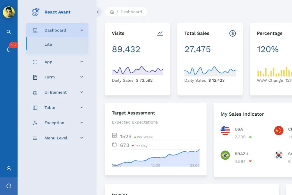Click the home icon in breadcrumb

[112, 12]
